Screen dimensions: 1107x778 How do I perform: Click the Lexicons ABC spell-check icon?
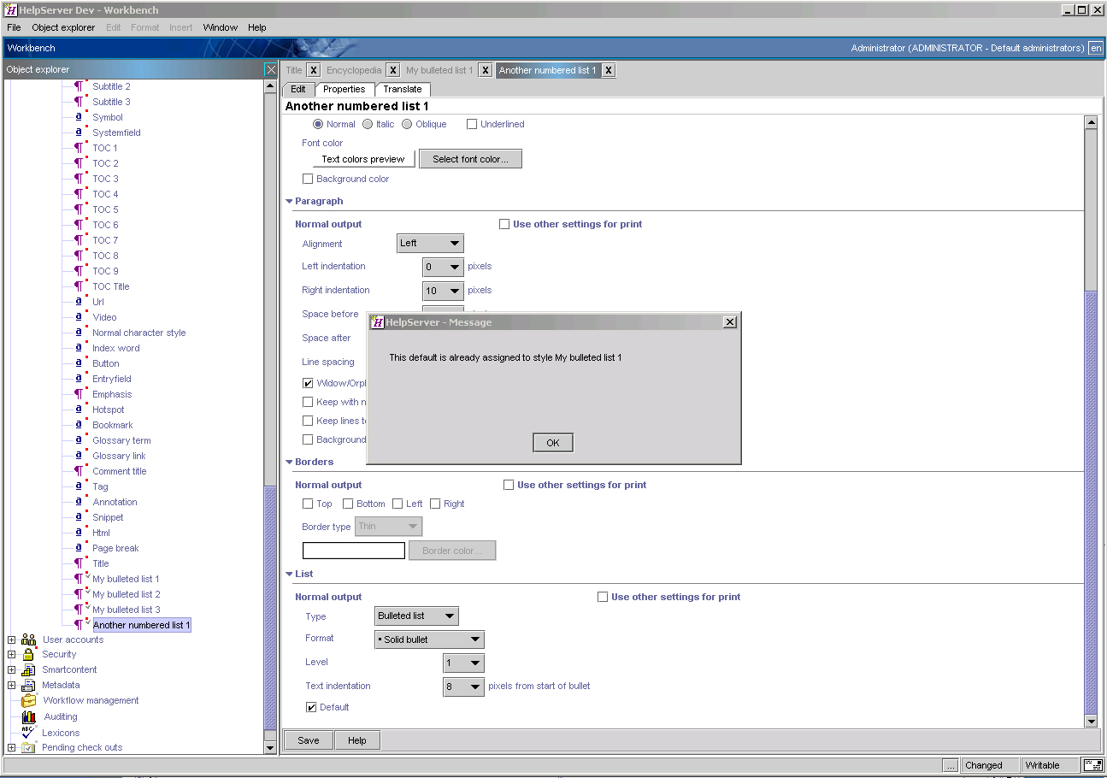29,732
